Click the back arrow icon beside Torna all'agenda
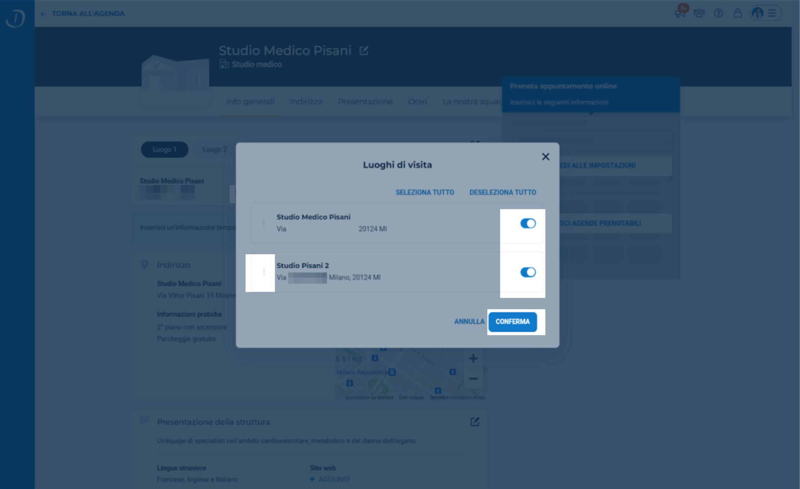This screenshot has width=800, height=489. point(43,14)
